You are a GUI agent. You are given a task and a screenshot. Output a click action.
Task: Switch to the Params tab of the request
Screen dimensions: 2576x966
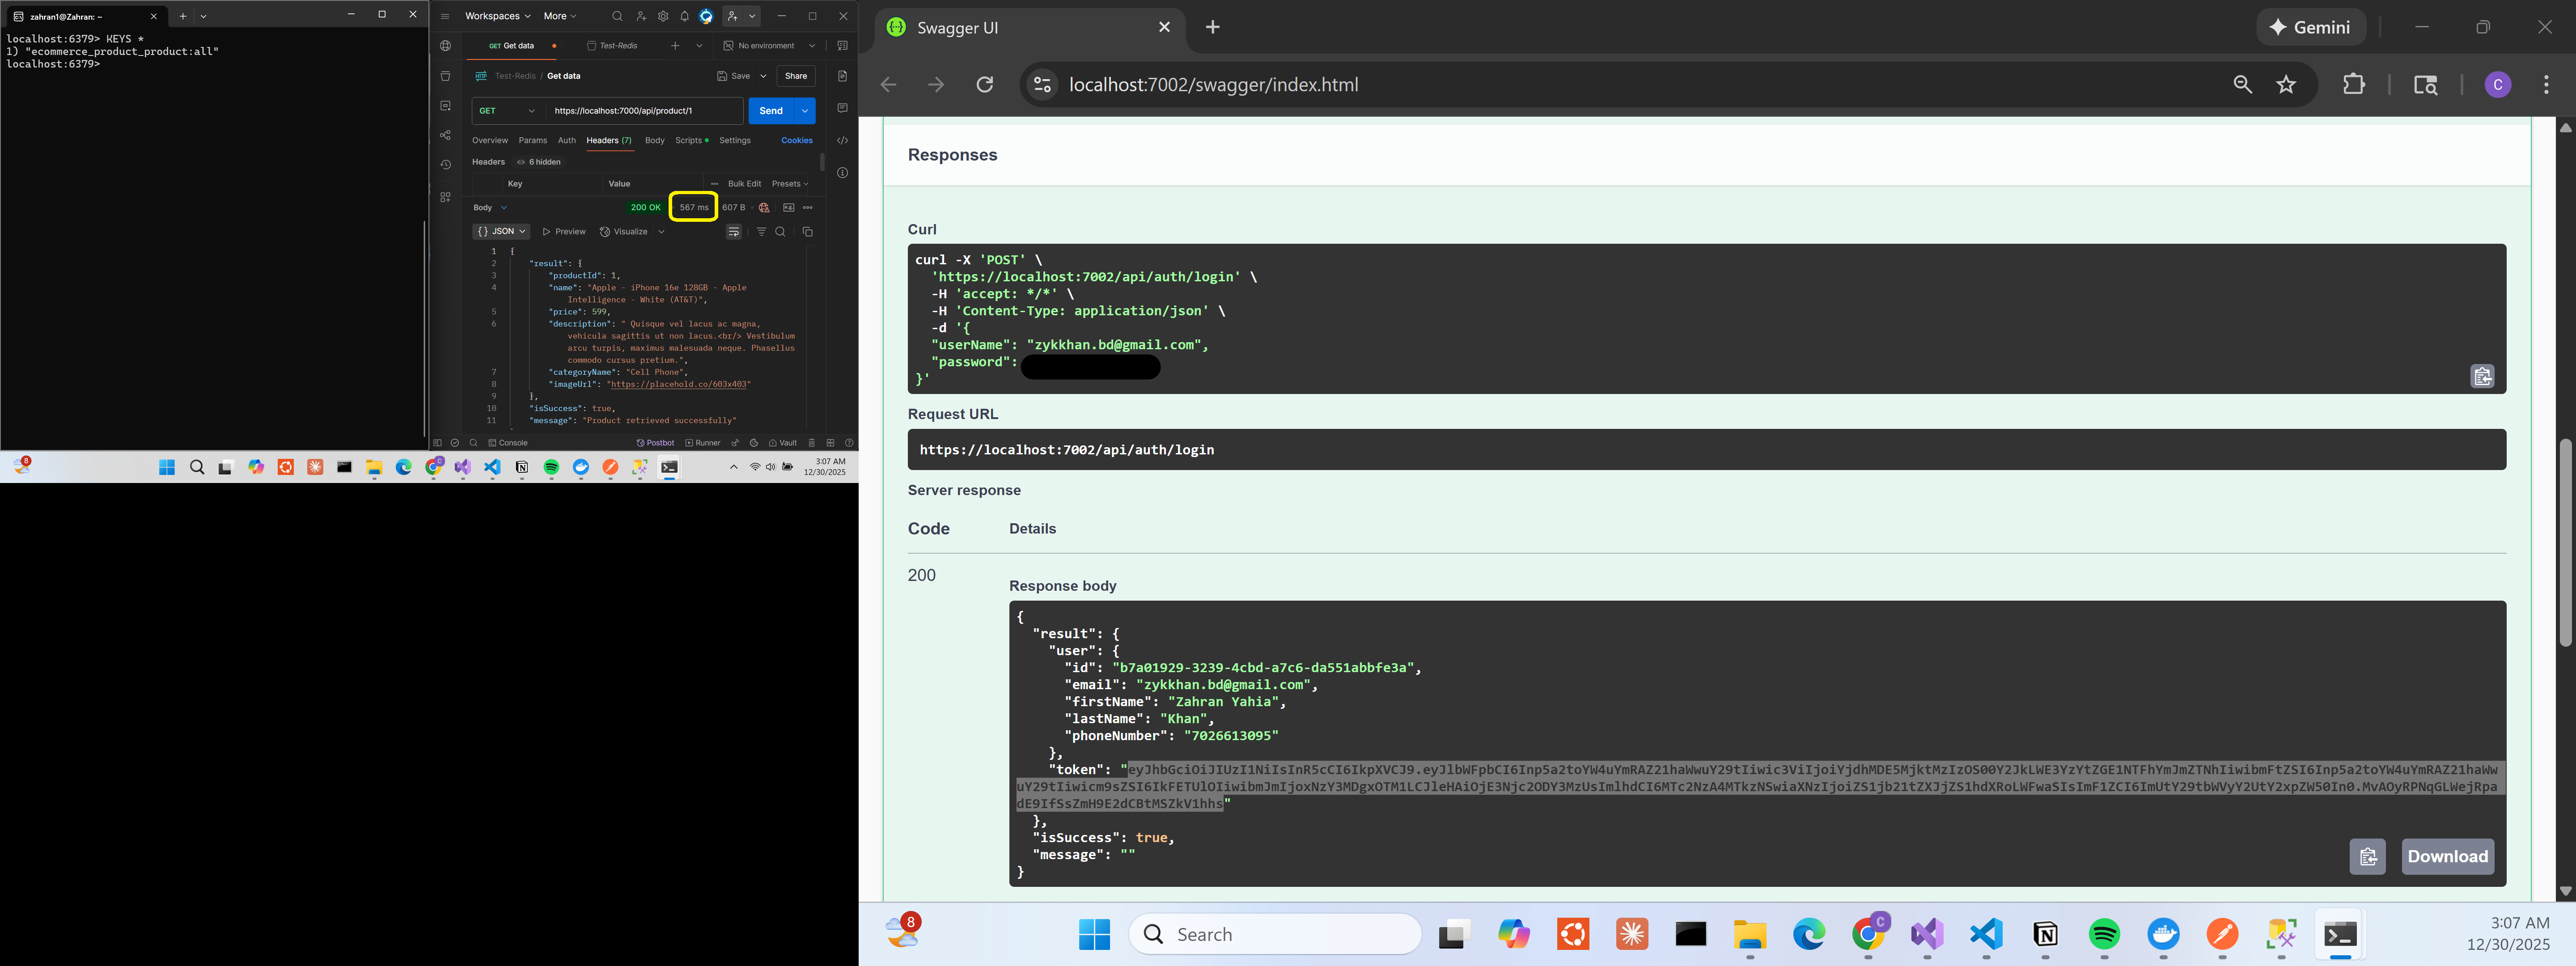(533, 140)
